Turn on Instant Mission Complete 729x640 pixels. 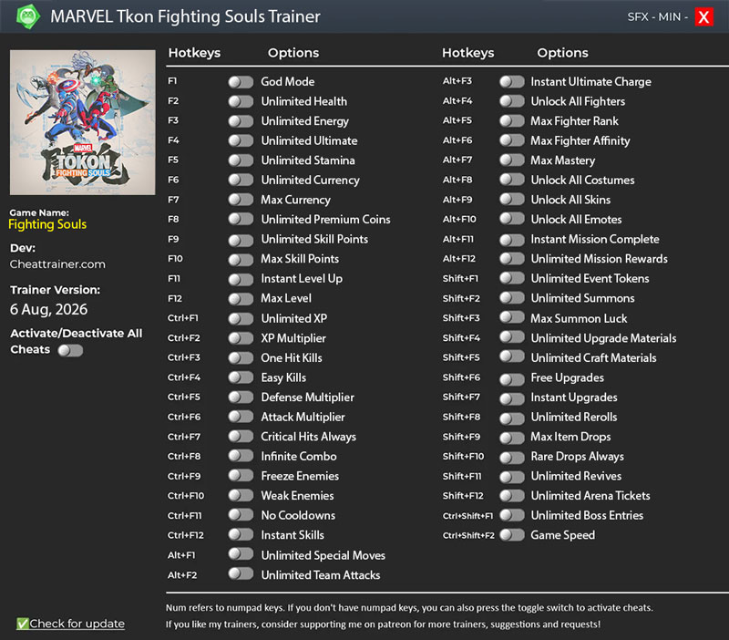tap(512, 240)
